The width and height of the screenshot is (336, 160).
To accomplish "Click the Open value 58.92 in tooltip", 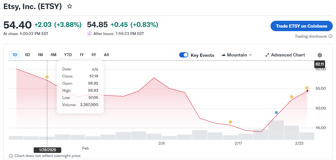I will (94, 83).
